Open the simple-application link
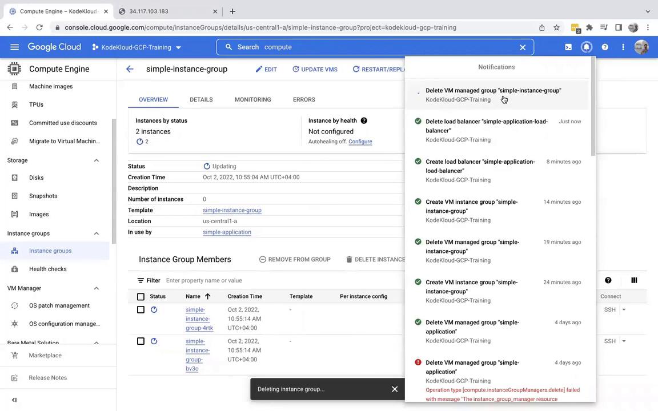658x411 pixels. click(x=227, y=232)
